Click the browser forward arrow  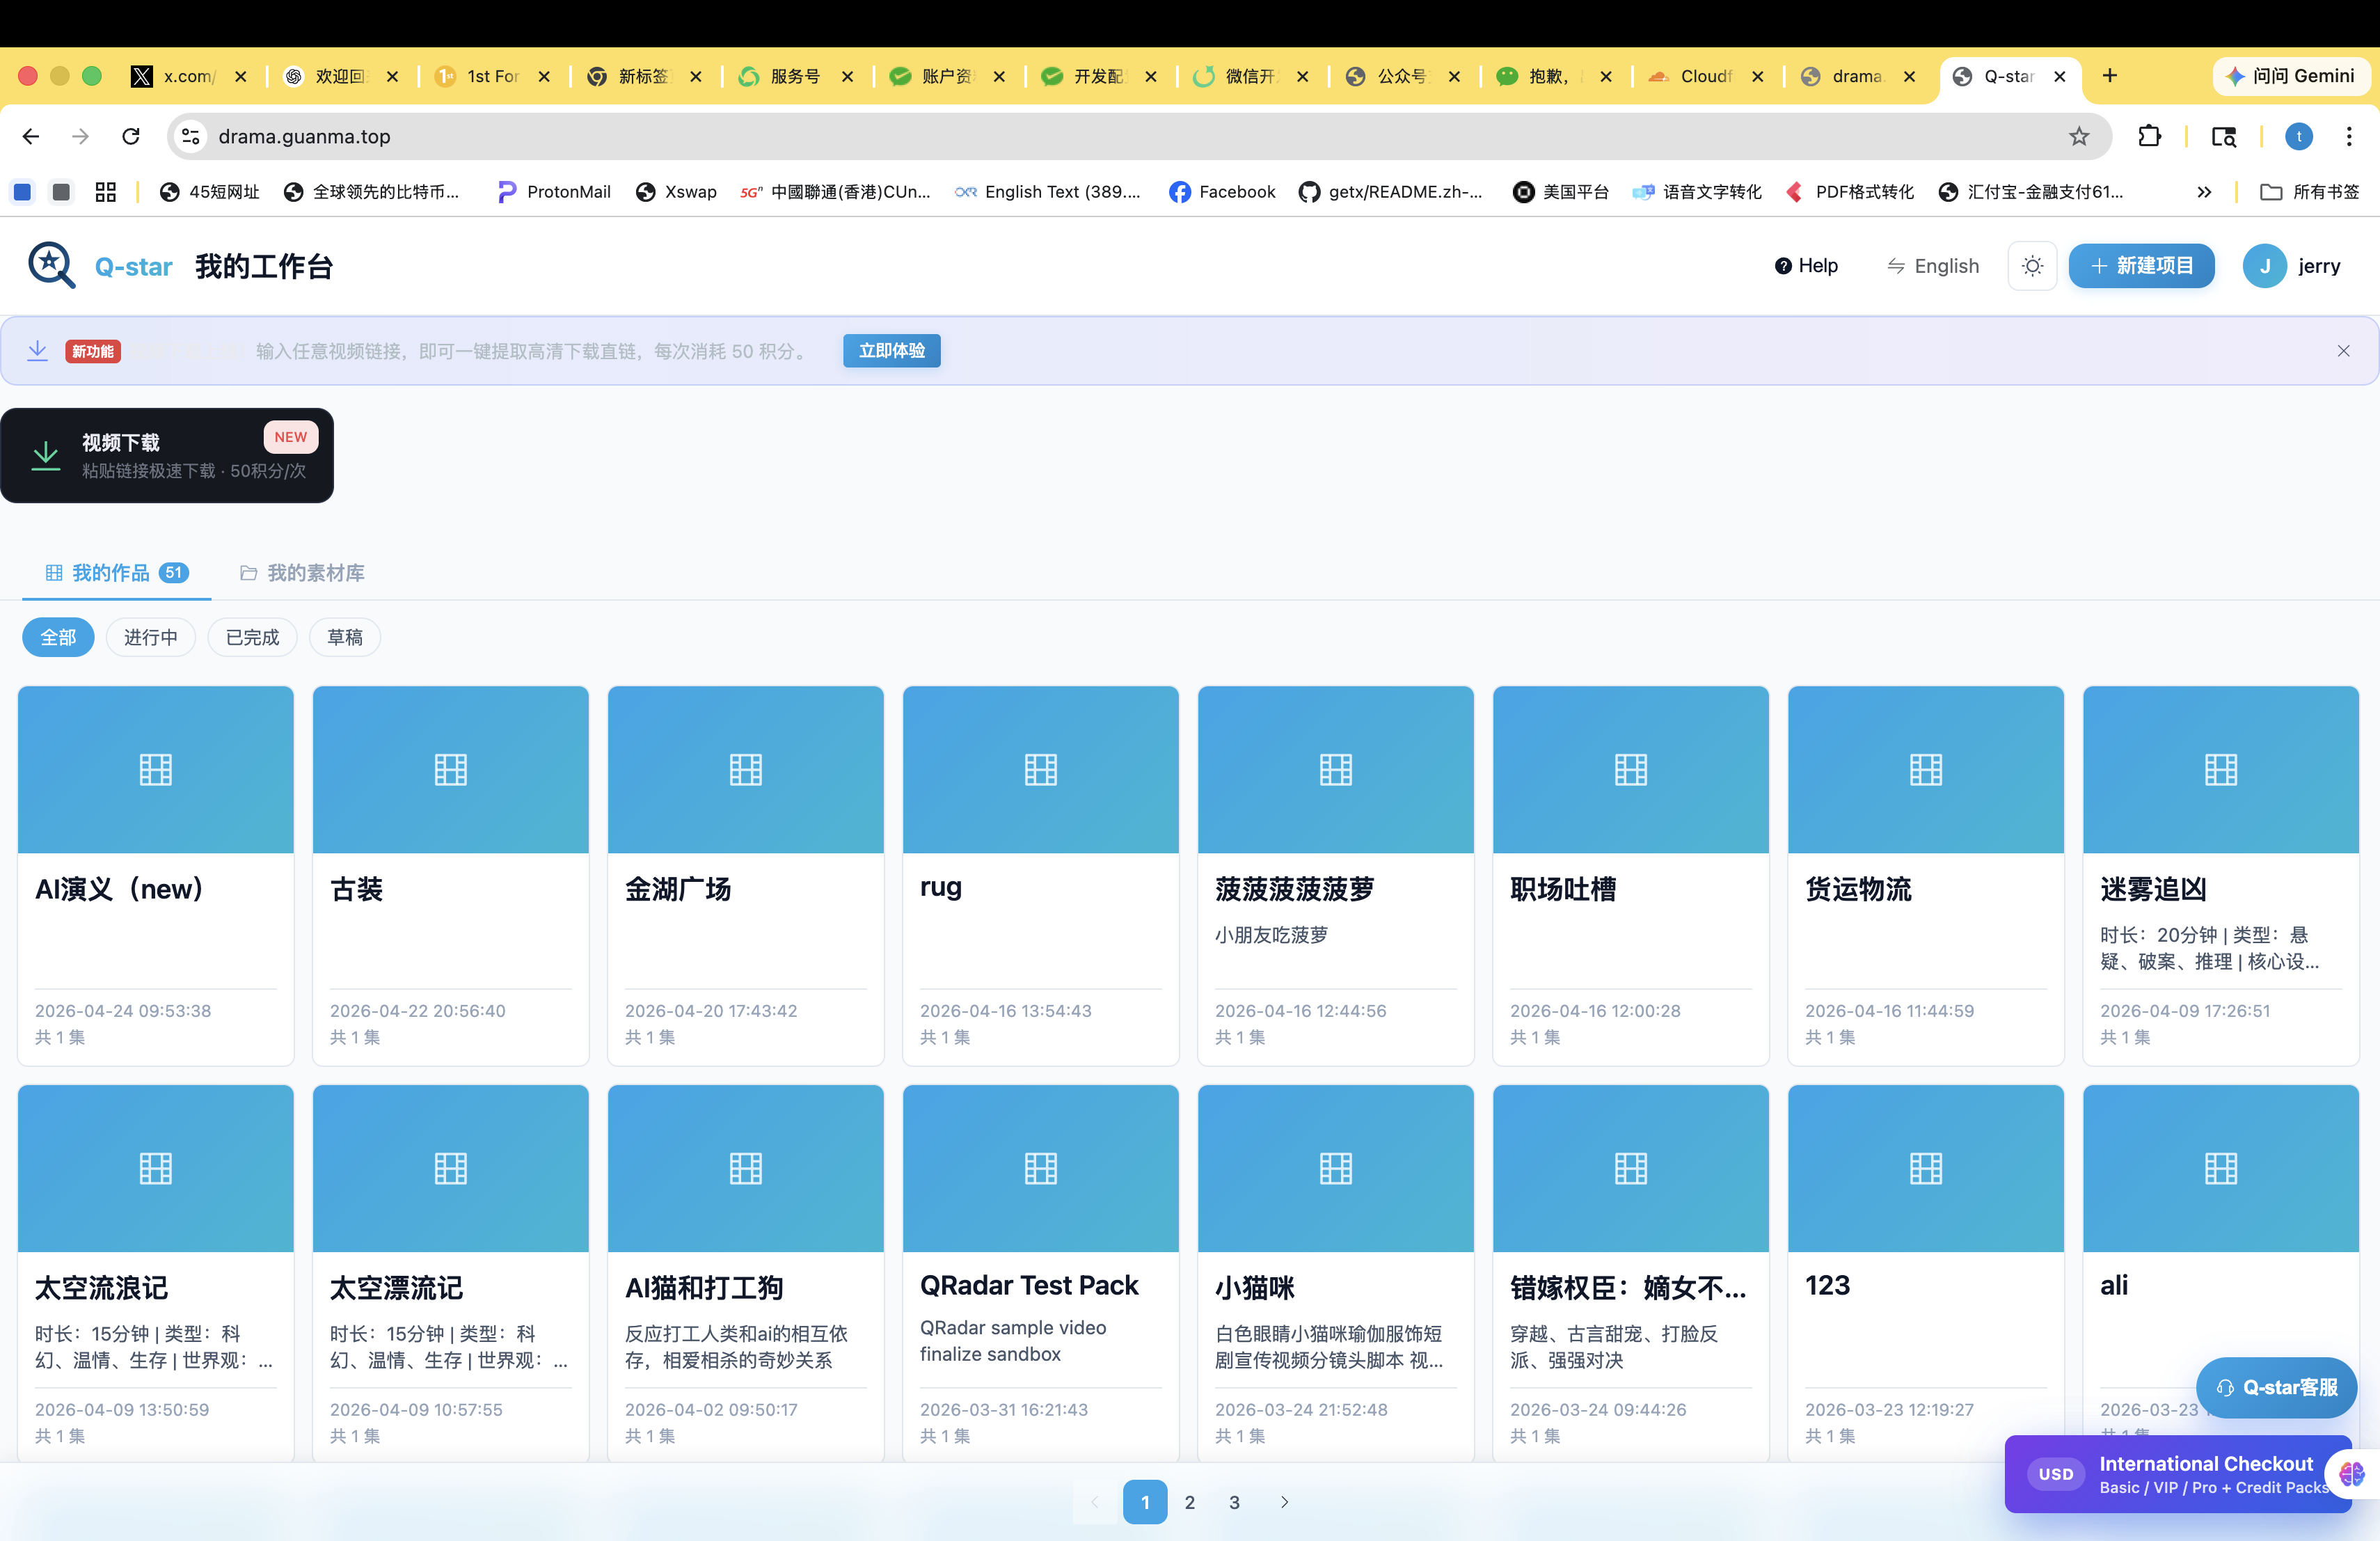[81, 136]
